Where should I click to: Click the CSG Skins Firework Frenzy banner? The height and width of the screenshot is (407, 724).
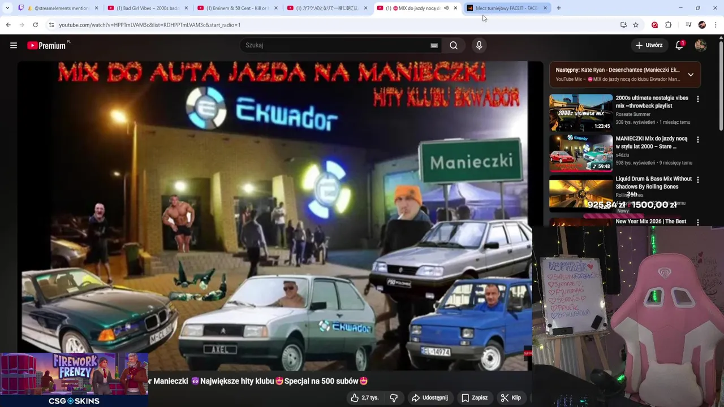[74, 380]
